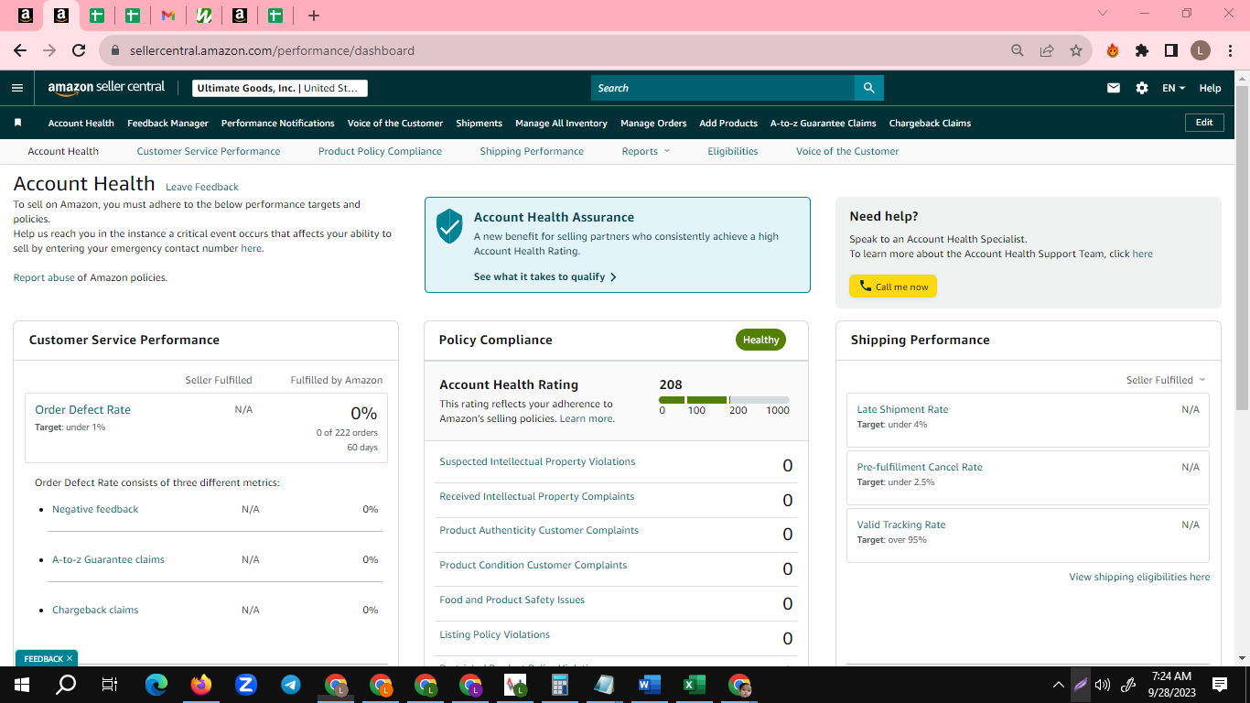
Task: Open Microsoft Edge from the taskbar
Action: click(156, 684)
